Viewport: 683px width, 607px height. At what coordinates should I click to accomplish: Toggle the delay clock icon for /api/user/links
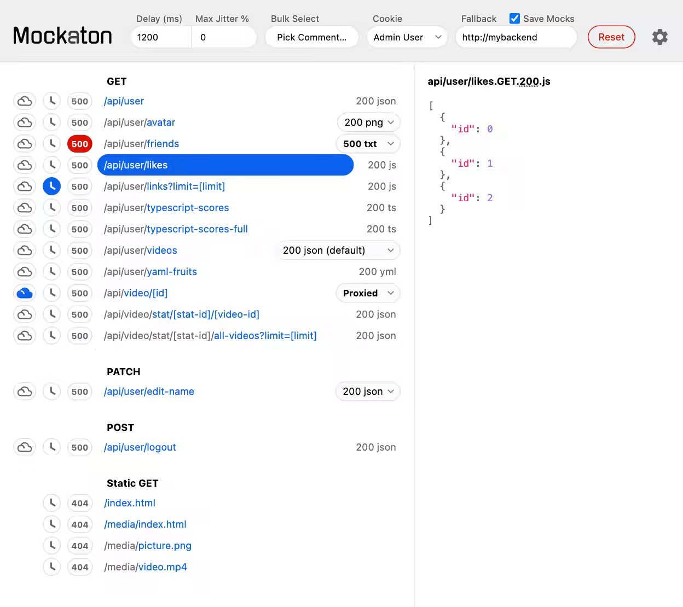[51, 186]
